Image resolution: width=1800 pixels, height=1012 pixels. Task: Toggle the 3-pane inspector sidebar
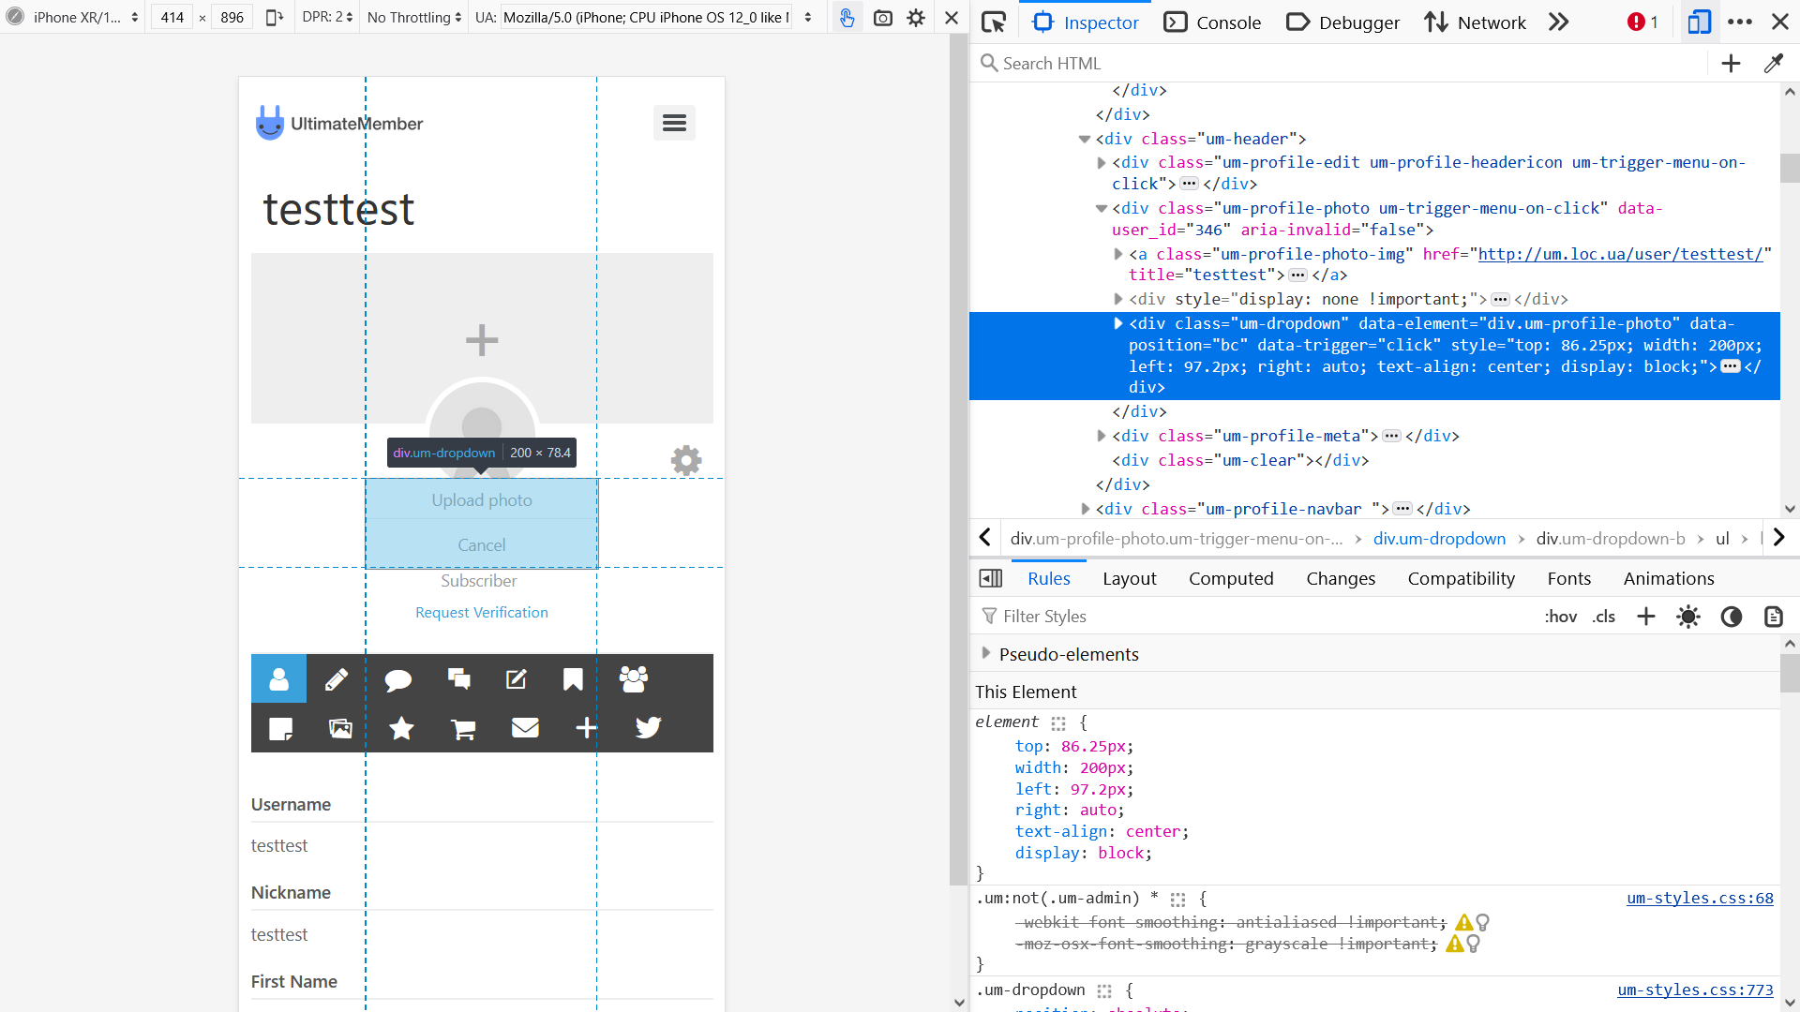click(991, 578)
